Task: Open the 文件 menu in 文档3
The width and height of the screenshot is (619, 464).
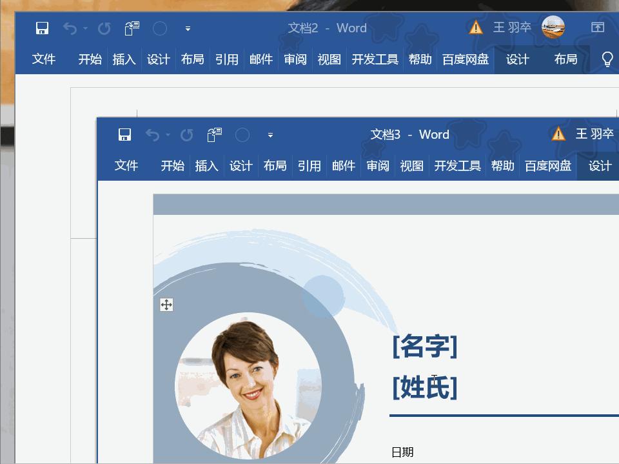Action: point(126,166)
